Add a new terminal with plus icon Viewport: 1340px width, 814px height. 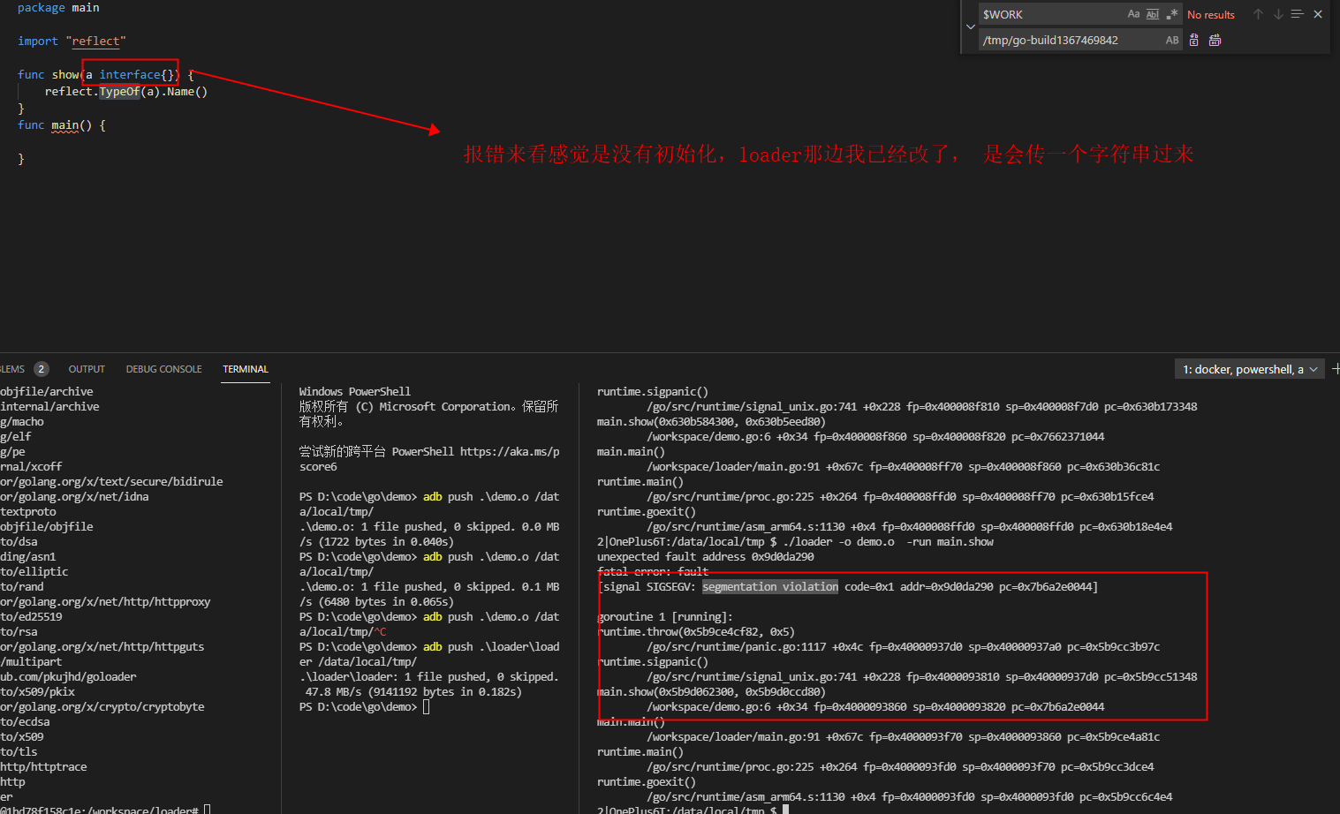(1336, 369)
